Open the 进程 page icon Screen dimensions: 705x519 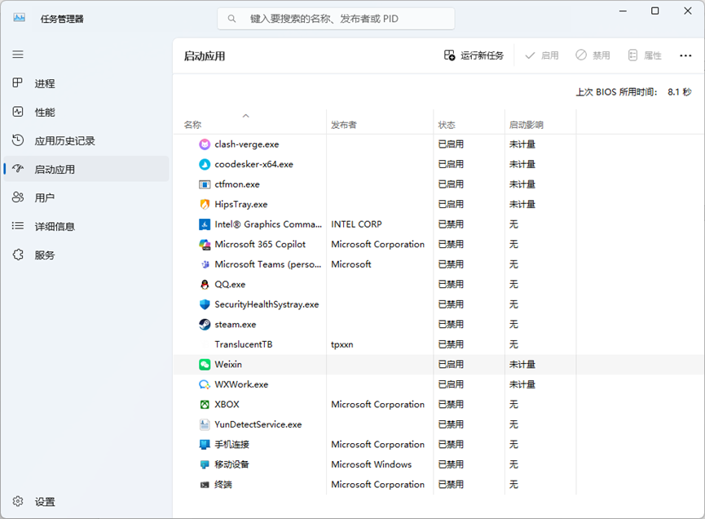(18, 82)
